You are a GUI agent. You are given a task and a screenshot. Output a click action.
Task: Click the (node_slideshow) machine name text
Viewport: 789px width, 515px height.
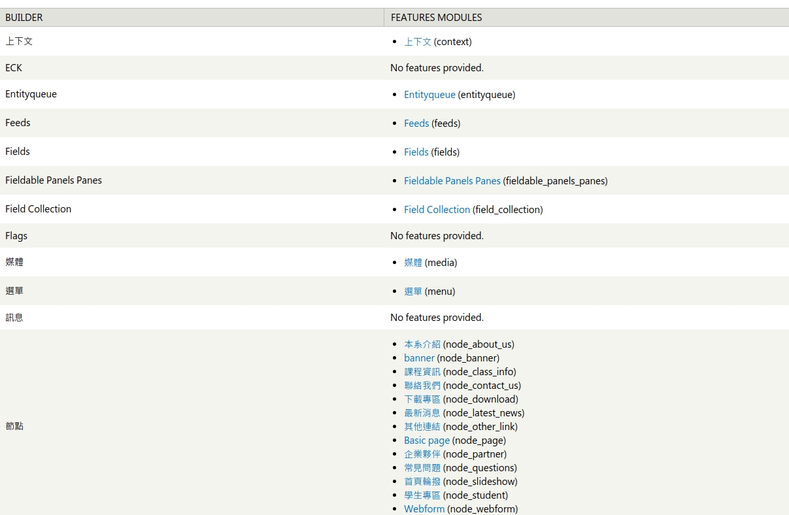[480, 482]
